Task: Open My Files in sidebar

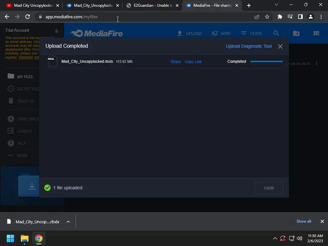Action: click(x=20, y=77)
